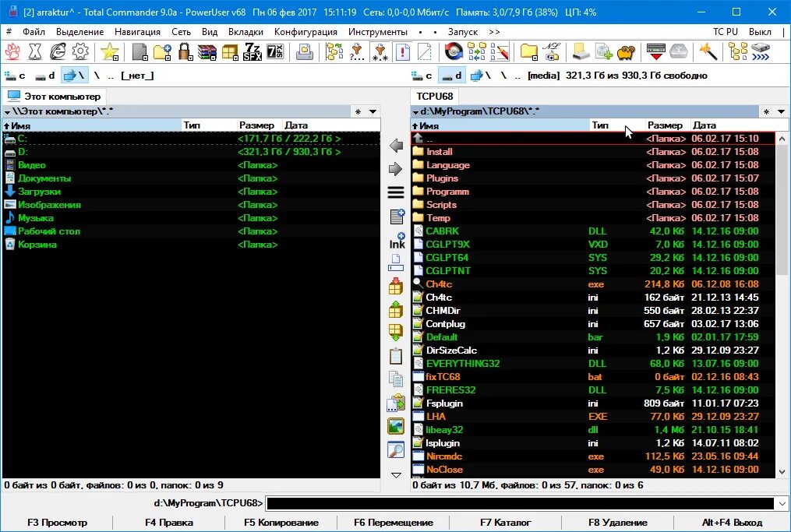Open the right panel directory history arrow
791x532 pixels.
point(781,111)
